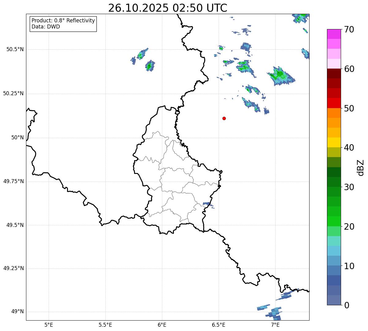Click the 50°N latitude label
Screen dimensions: 368x331
(x=17, y=137)
